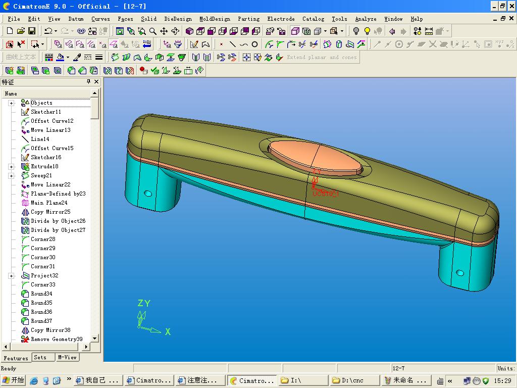Open the Curves menu

coord(100,19)
